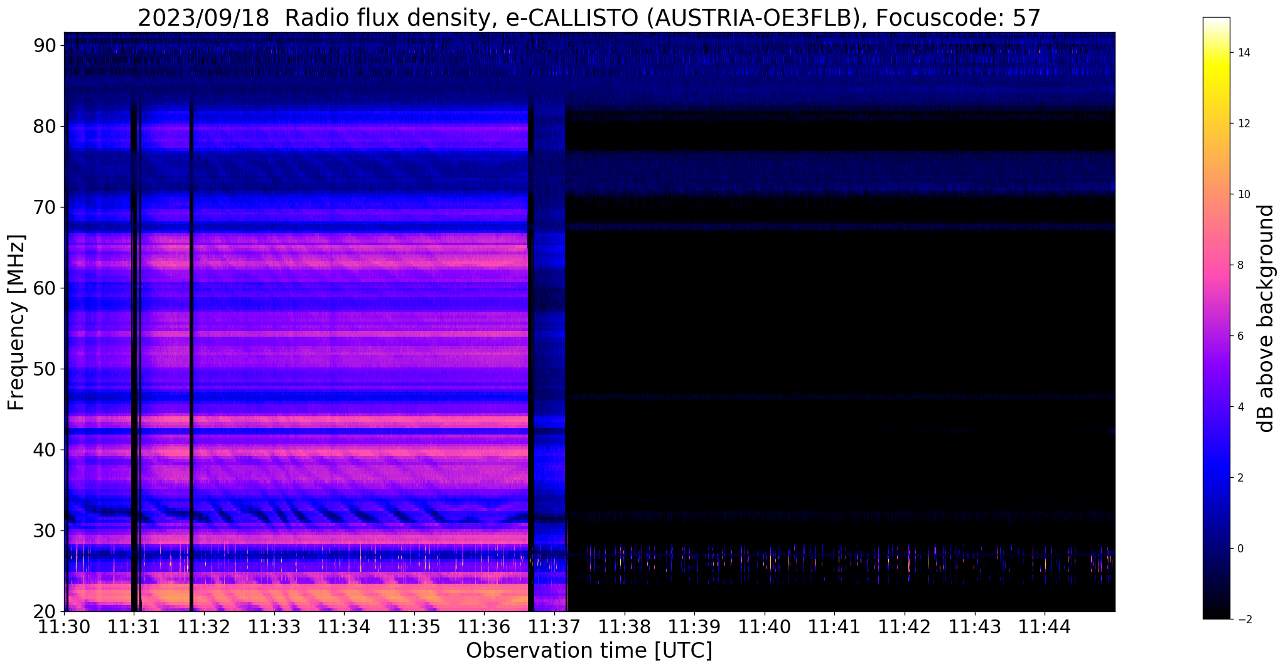Click the 60 MHz frequency tick label
Viewport: 1285px width, 669px height.
45,288
